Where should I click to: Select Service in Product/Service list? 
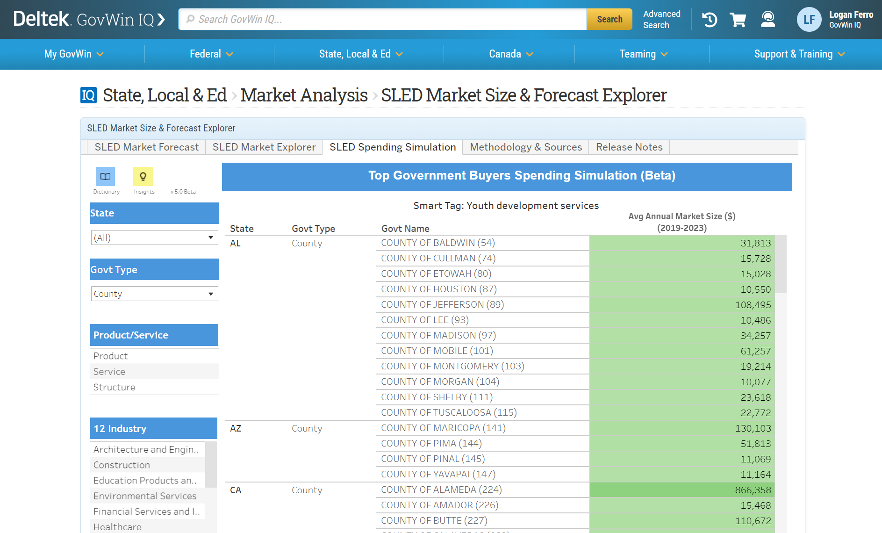tap(109, 372)
